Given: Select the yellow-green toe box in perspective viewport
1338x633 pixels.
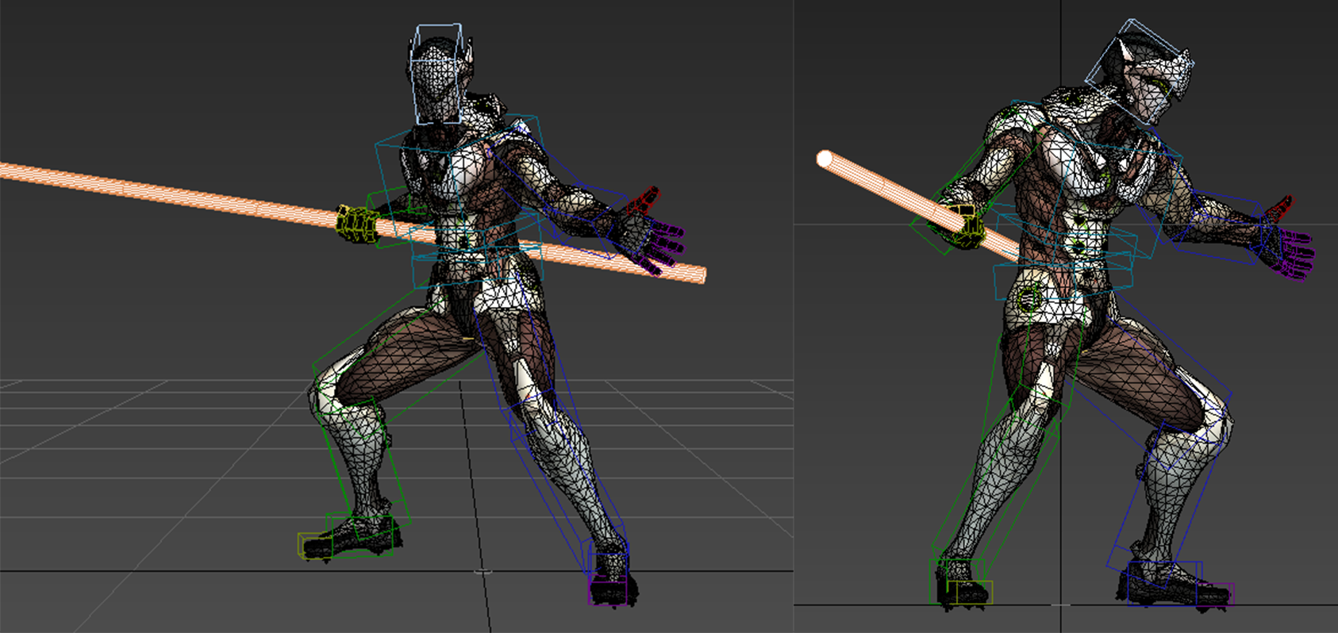Looking at the screenshot, I should (313, 546).
